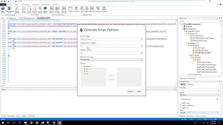Open the BimlFlex.bundle document tab
This screenshot has width=223, height=125.
11,18
